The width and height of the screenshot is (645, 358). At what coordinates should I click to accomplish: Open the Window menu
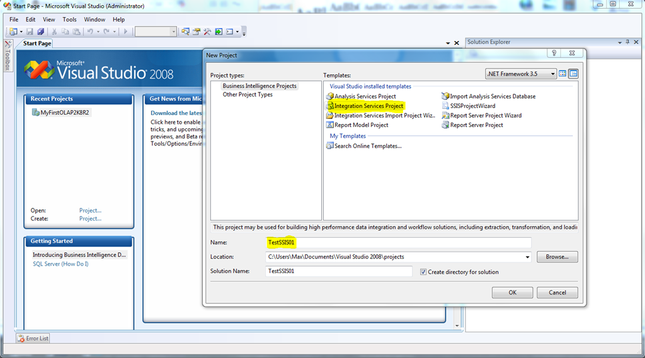click(x=94, y=20)
